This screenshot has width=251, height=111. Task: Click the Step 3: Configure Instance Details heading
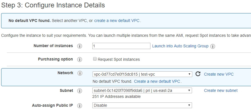click(x=53, y=5)
